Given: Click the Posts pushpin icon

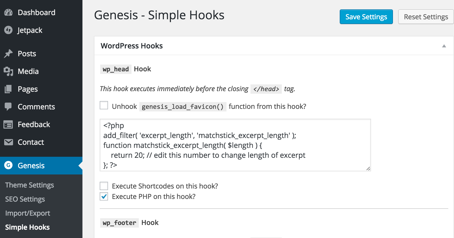Looking at the screenshot, I should [8, 54].
